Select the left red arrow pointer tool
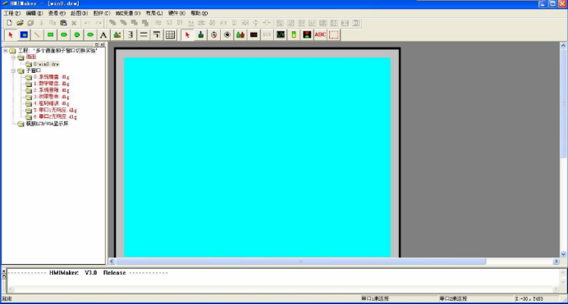Viewport: 568px width, 305px height. 11,34
